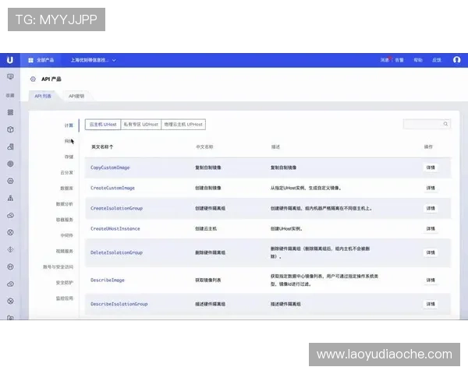
Task: Select the 存储 category
Action: (69, 157)
